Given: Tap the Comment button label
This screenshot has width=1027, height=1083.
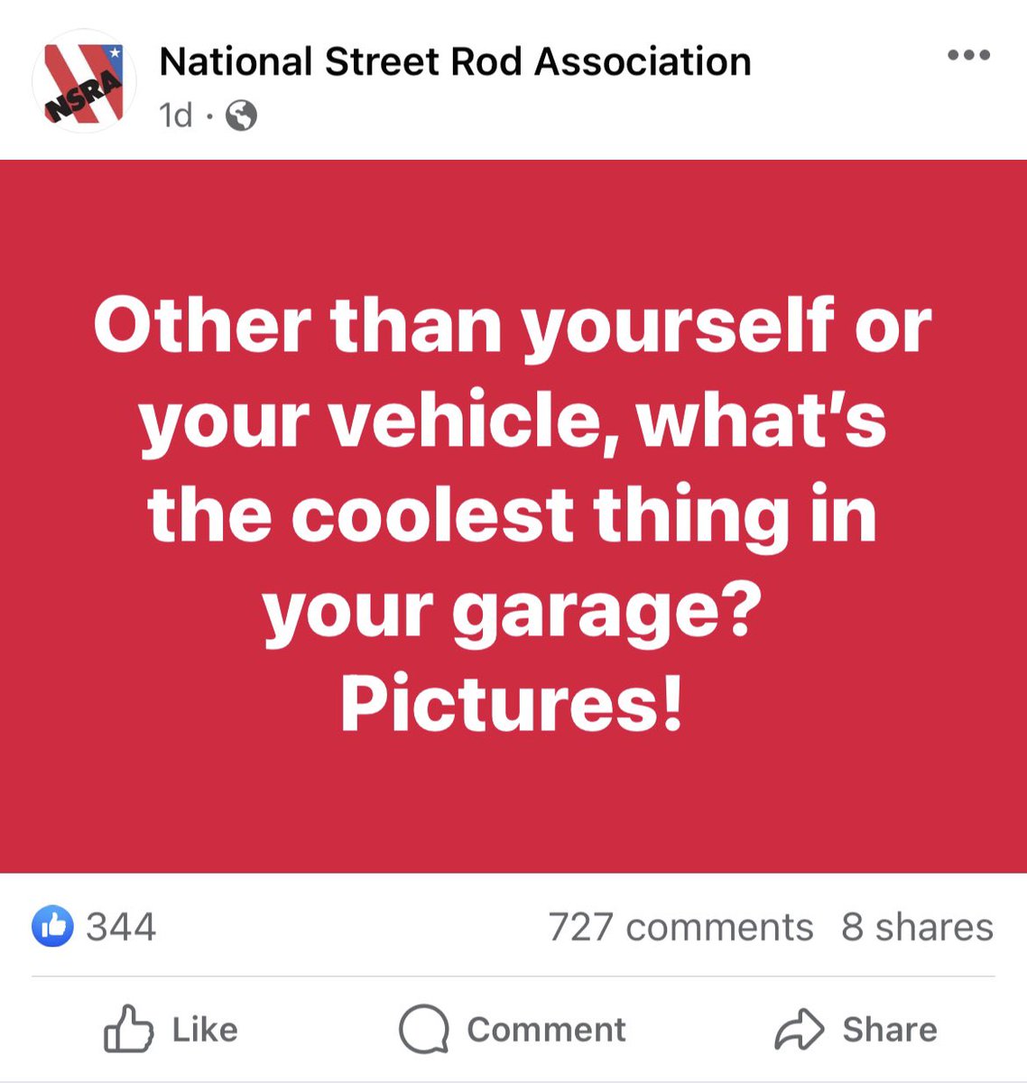Looking at the screenshot, I should click(x=546, y=1030).
